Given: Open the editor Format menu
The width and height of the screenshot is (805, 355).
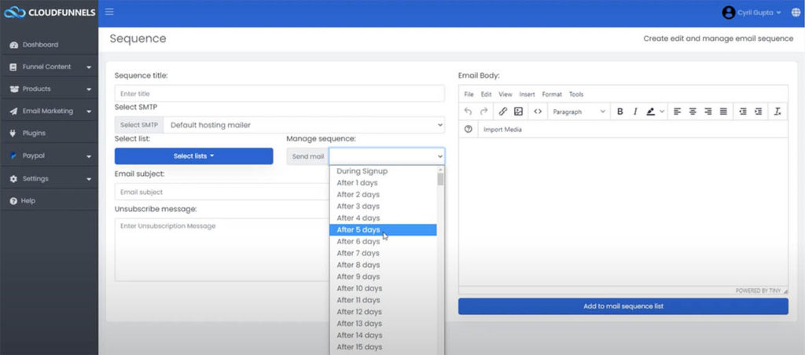Looking at the screenshot, I should point(552,94).
